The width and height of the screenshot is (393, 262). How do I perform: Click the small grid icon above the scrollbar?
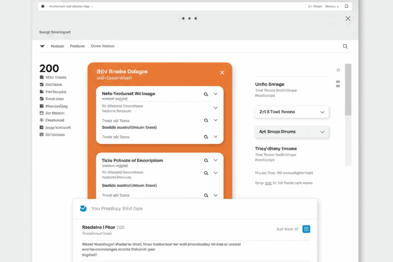pyautogui.click(x=338, y=70)
